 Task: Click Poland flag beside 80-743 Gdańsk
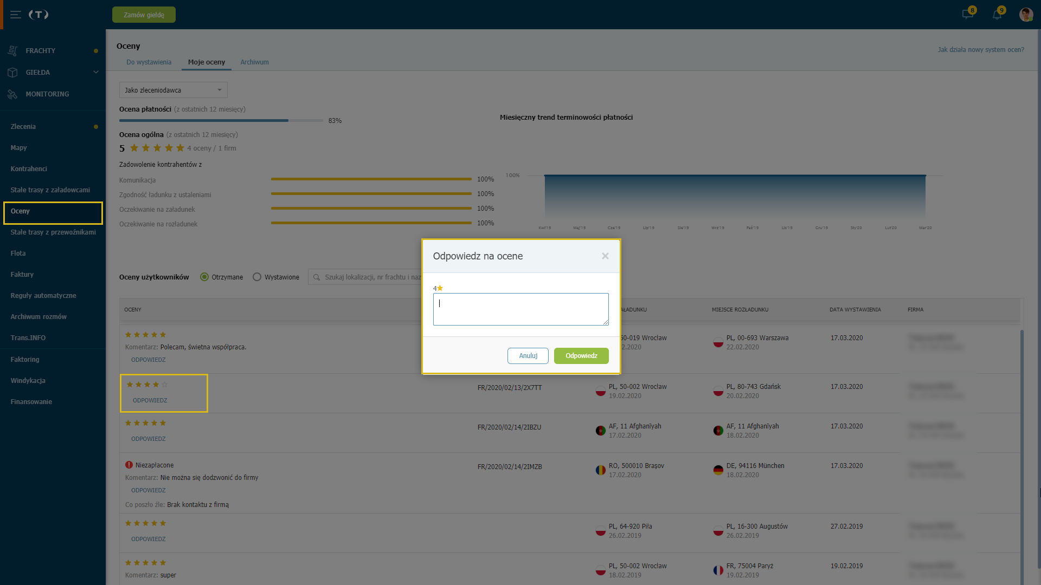(718, 391)
